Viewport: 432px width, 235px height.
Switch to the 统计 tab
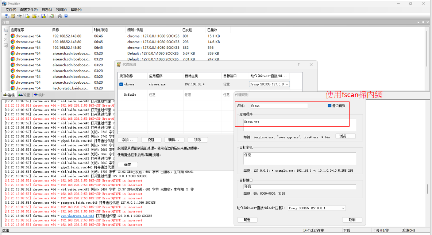[39, 95]
